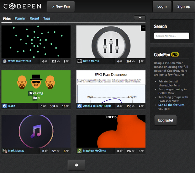The height and width of the screenshot is (173, 195).
Task: Visit Kevin Martin's profile
Action: [91, 61]
